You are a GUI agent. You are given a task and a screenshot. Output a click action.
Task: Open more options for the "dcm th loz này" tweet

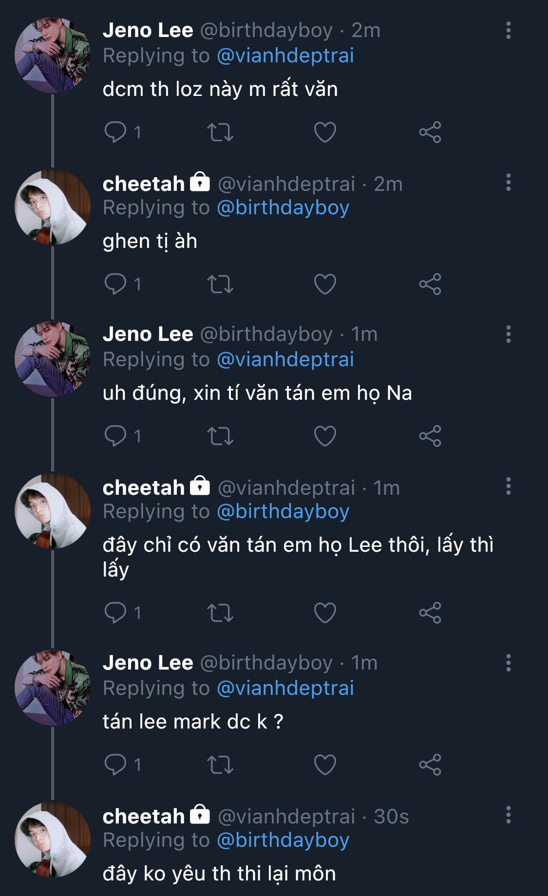point(508,30)
